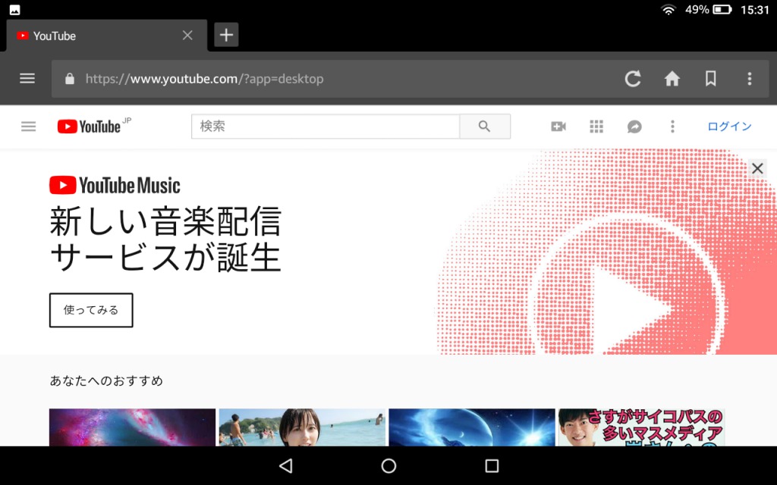
Task: Open the YouTube apps grid
Action: coord(596,127)
